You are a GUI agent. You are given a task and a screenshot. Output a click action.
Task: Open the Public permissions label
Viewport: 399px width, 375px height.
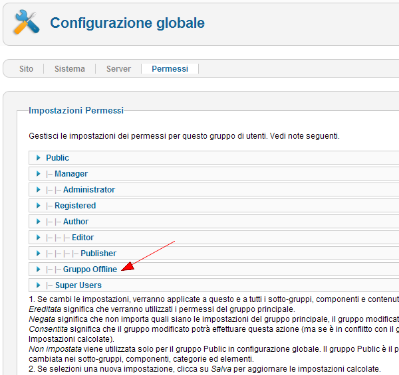click(57, 158)
